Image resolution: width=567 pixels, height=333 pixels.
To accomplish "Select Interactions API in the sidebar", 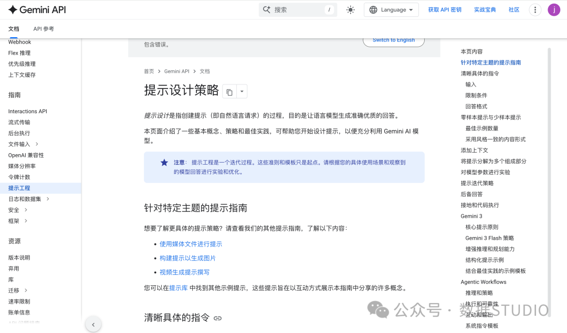I will coord(28,111).
